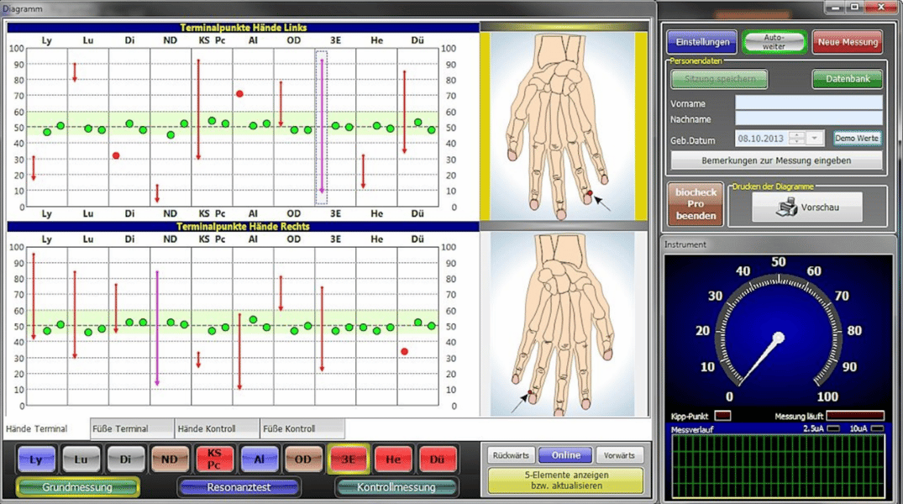Choose the ND meridian button
The image size is (903, 504).
[x=170, y=459]
